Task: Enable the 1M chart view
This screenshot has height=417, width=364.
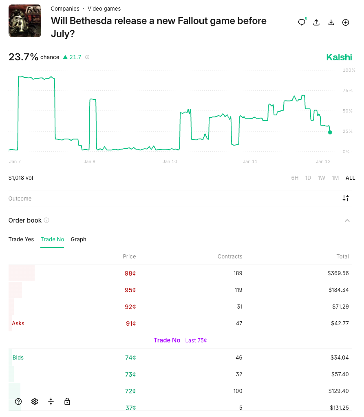Action: click(335, 178)
